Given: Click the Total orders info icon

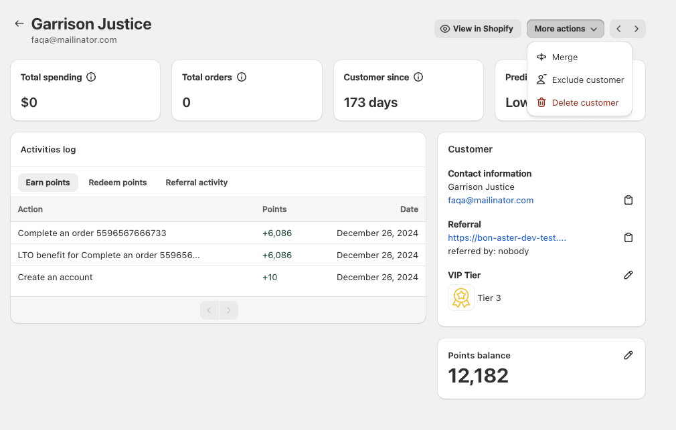Looking at the screenshot, I should tap(242, 77).
